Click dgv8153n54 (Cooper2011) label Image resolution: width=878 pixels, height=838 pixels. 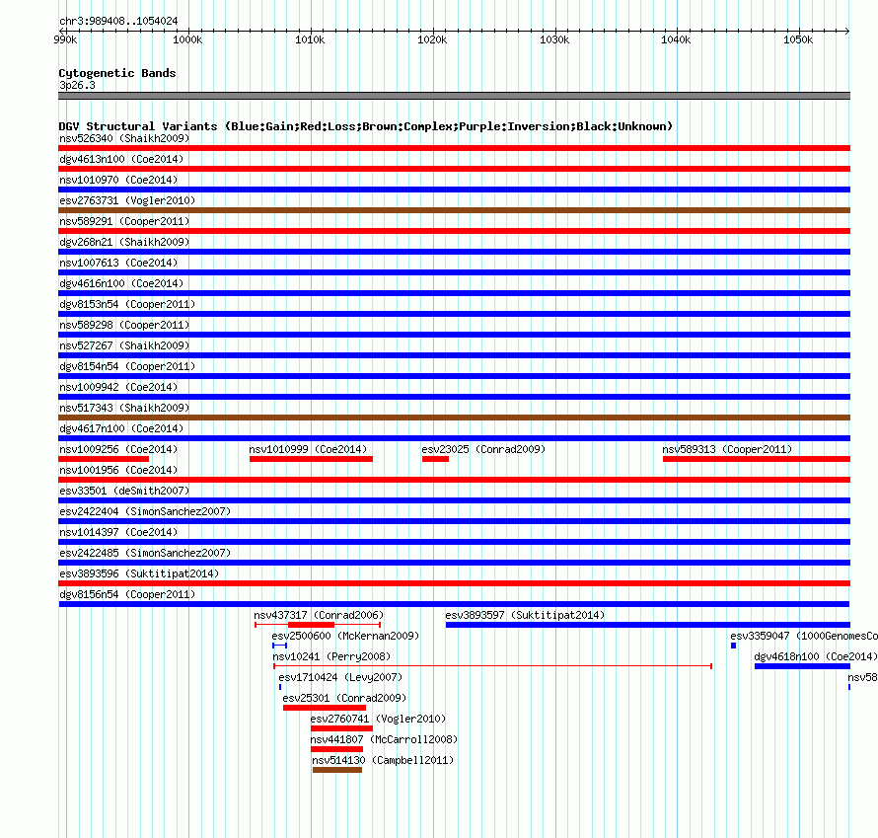pos(127,304)
